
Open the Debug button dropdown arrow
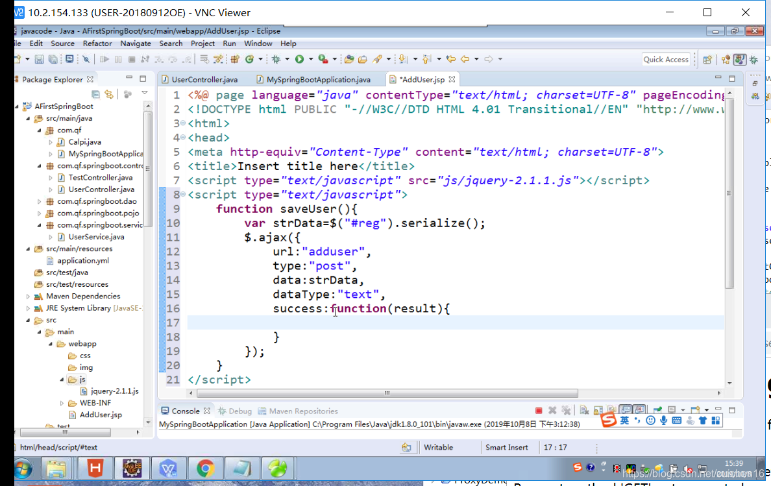click(287, 59)
